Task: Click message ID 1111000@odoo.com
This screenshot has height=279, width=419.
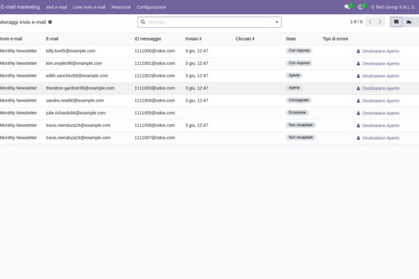Action: [x=155, y=51]
